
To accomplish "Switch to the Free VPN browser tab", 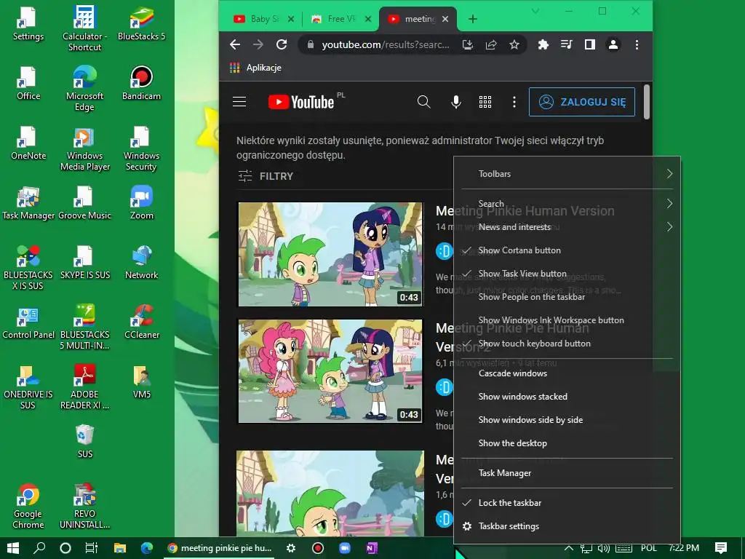I will coord(340,19).
